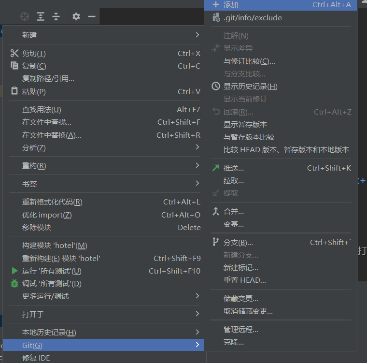Choose 比较 HEAD 版本、暂存版本和本地版本
The width and height of the screenshot is (367, 363).
(281, 150)
